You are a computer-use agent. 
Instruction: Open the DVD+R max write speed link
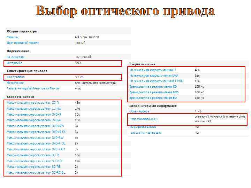click(34, 115)
